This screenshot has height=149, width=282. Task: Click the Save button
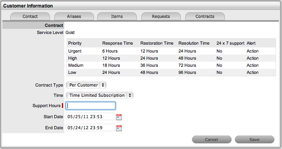click(255, 140)
